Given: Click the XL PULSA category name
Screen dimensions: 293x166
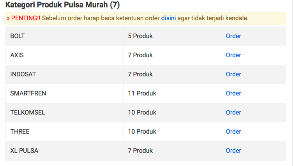Looking at the screenshot, I should 24,150.
